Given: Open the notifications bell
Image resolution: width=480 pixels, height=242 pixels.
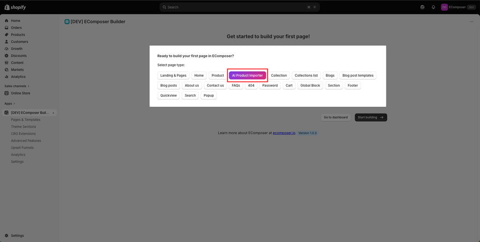Looking at the screenshot, I should coord(433,7).
